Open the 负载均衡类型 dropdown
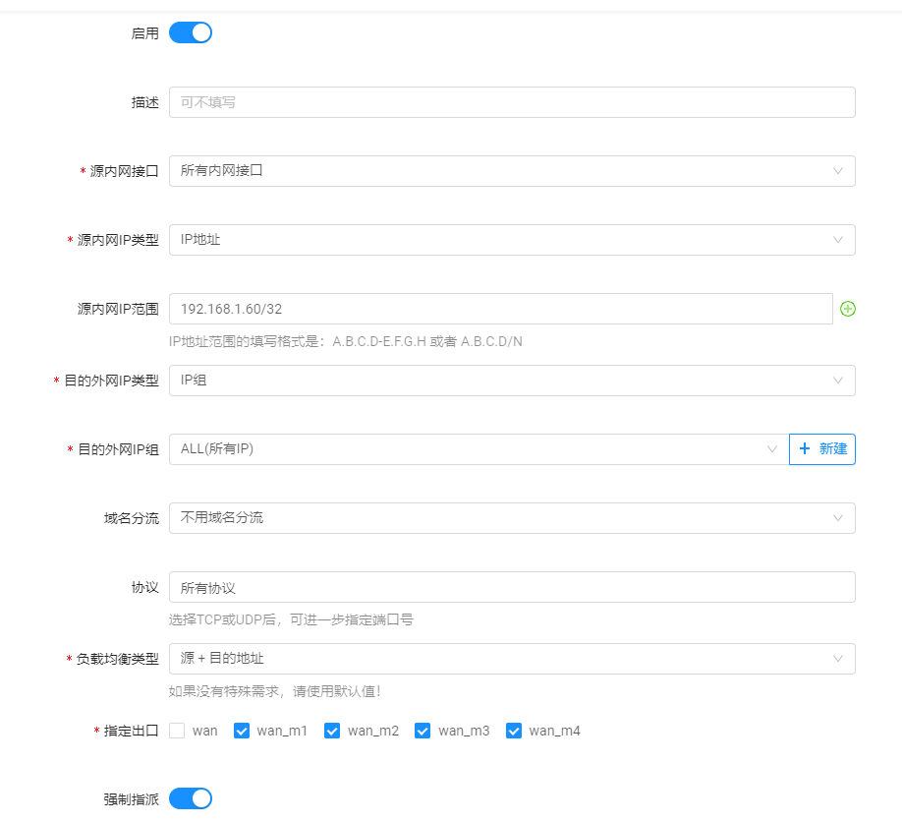 (x=512, y=659)
